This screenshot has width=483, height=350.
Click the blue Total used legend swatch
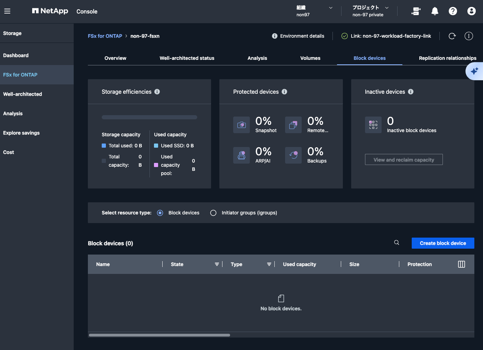coord(104,146)
